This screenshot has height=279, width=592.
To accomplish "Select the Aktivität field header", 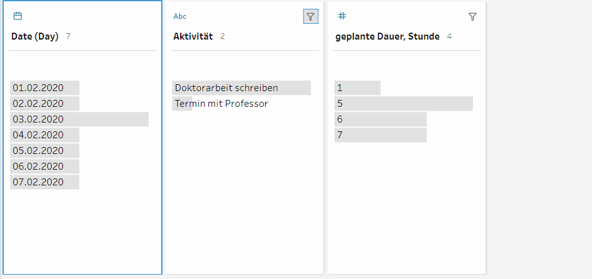I will [193, 36].
